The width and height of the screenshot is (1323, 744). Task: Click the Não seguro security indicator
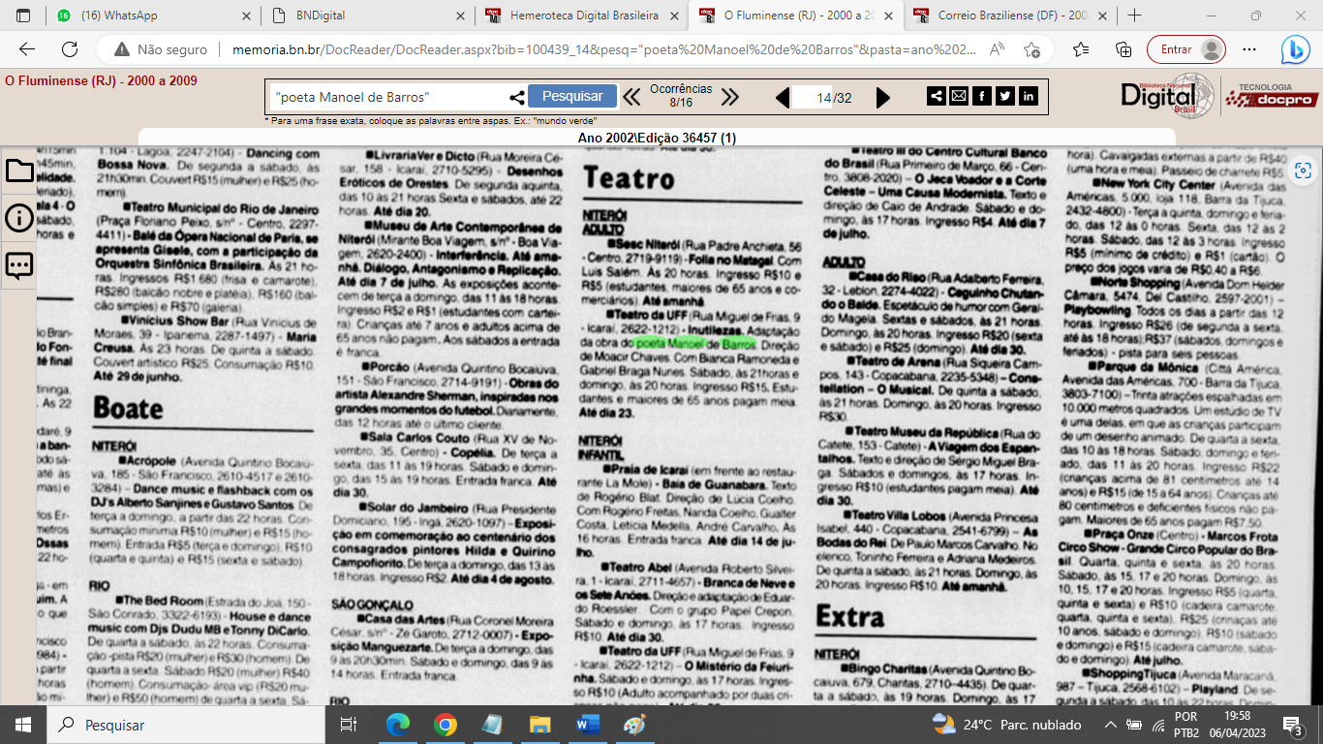pyautogui.click(x=160, y=49)
